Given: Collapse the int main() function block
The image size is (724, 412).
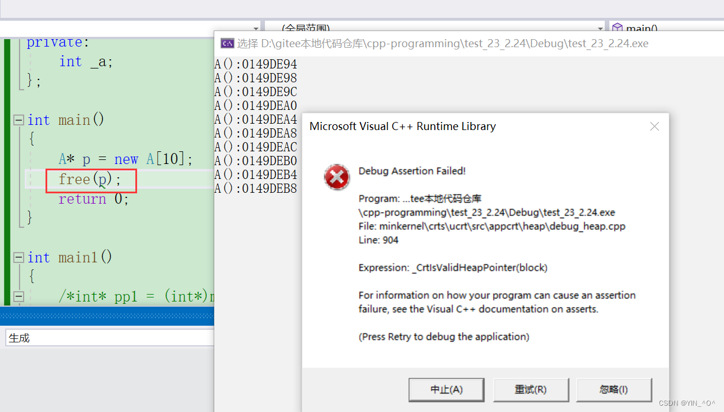Looking at the screenshot, I should point(18,119).
